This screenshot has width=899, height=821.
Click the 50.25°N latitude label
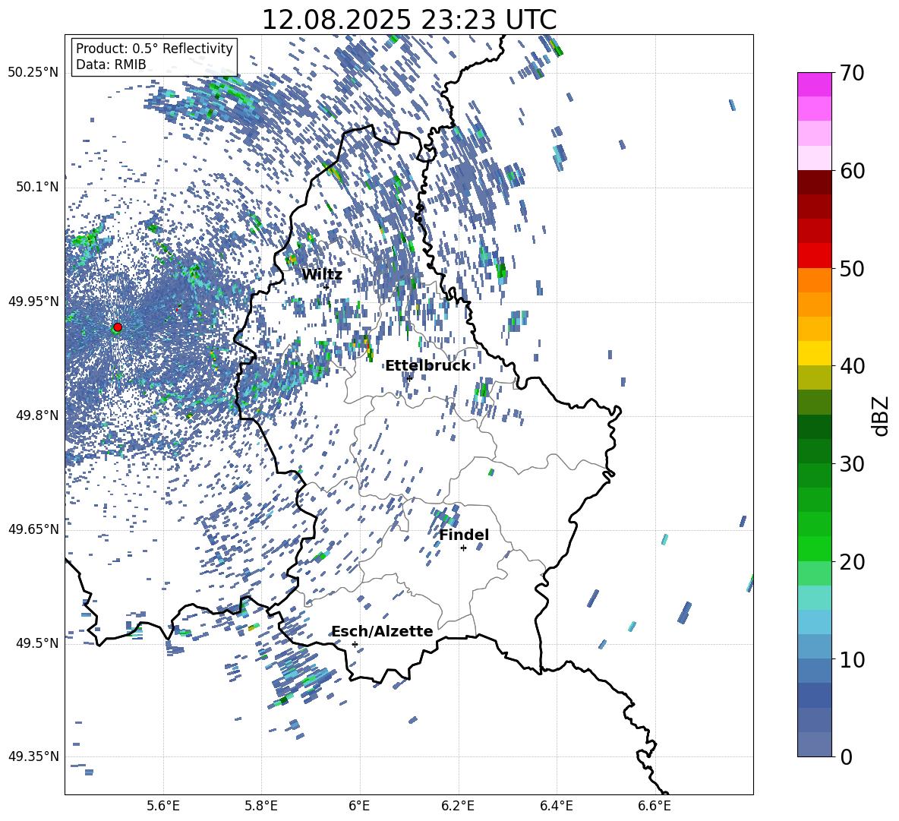click(33, 73)
